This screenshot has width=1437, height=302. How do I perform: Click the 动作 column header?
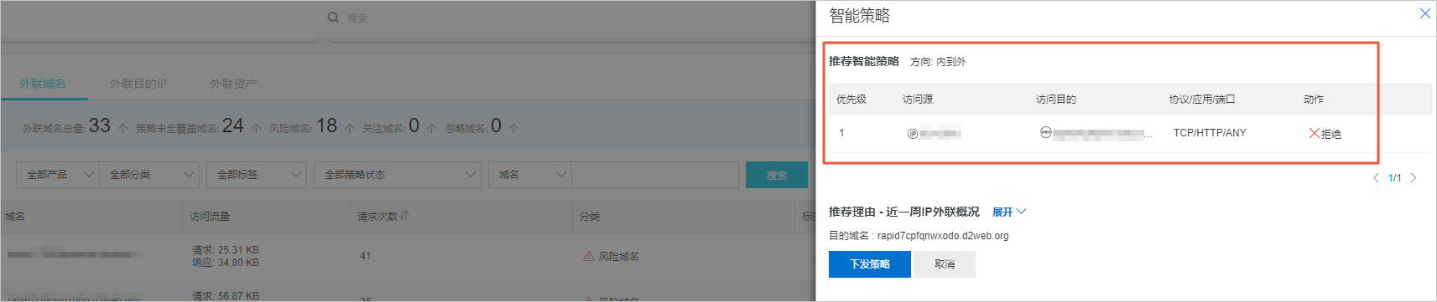(1314, 99)
